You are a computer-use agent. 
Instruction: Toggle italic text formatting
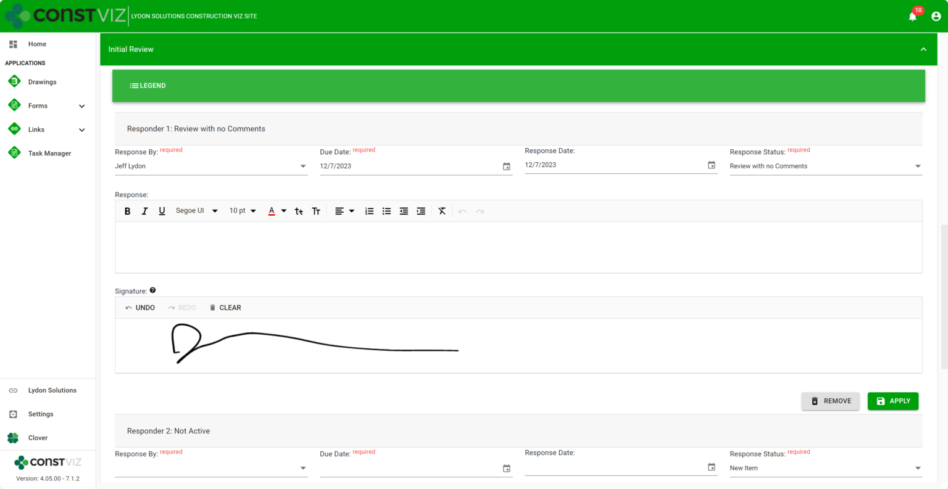pyautogui.click(x=144, y=211)
